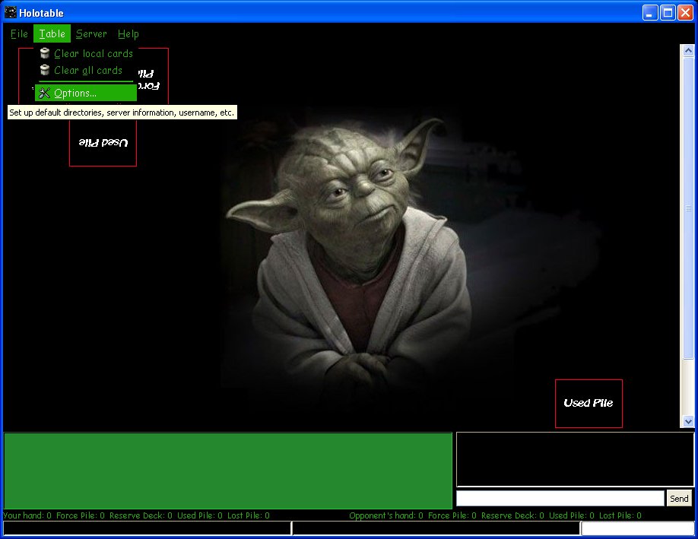Click the Holotable title bar app icon
The width and height of the screenshot is (698, 539).
click(x=10, y=12)
